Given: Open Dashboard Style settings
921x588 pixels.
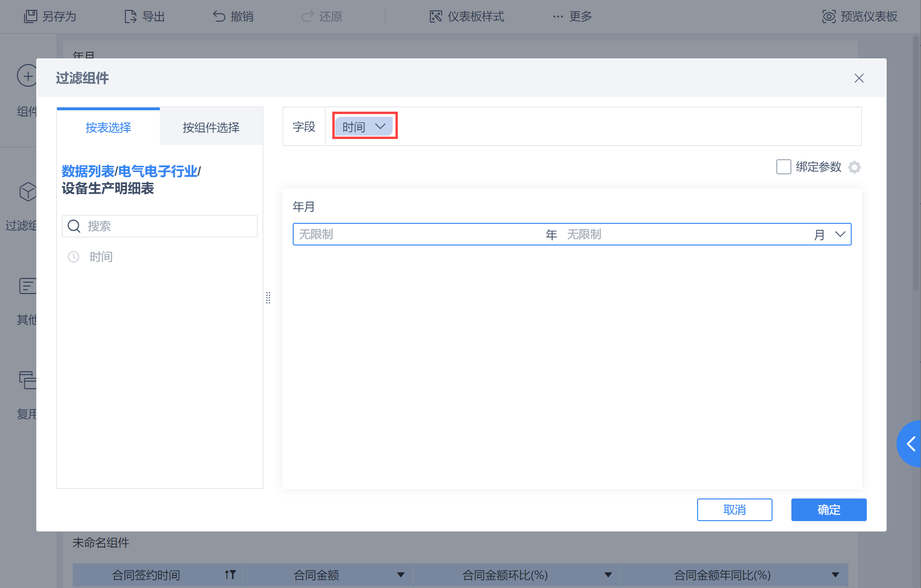Looking at the screenshot, I should coord(467,16).
